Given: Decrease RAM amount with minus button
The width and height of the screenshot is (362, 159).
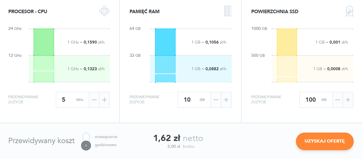Looking at the screenshot, I should pos(216,100).
